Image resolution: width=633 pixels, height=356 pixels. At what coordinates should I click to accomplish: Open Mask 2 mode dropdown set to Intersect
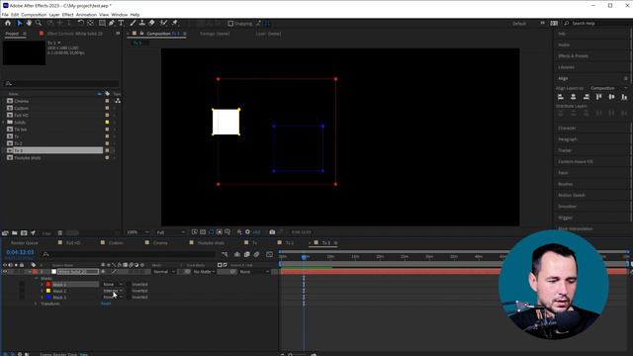pos(112,291)
